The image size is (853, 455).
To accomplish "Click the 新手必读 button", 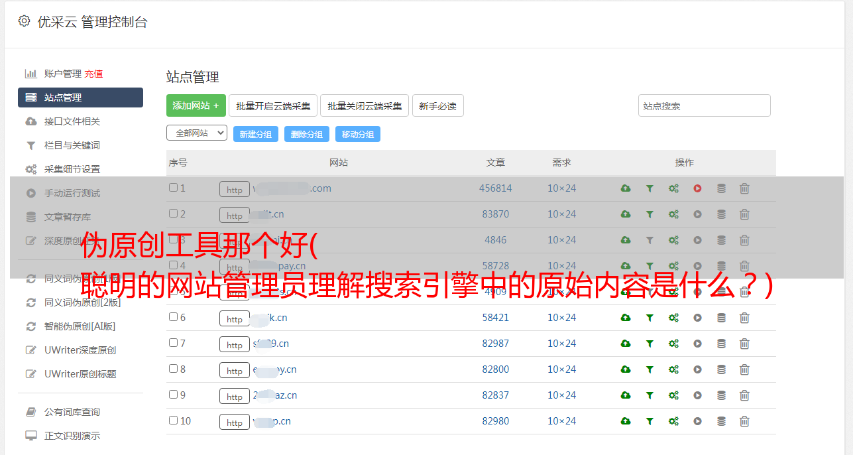I will 438,105.
